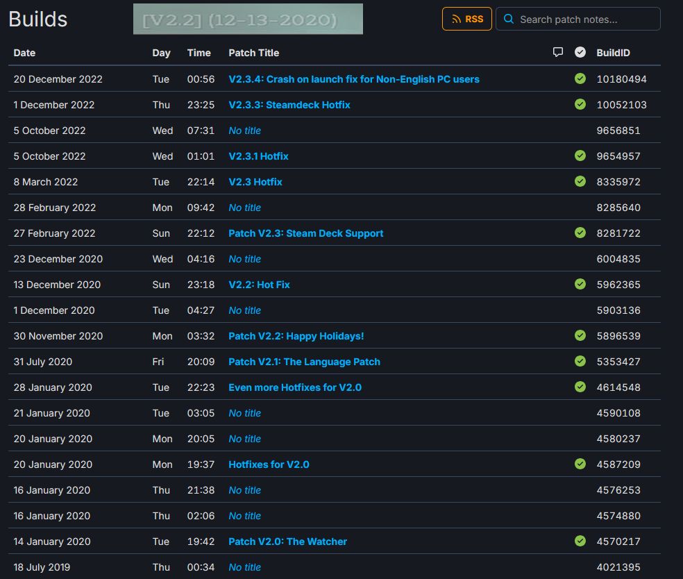Select BuildID 4576253

point(618,491)
